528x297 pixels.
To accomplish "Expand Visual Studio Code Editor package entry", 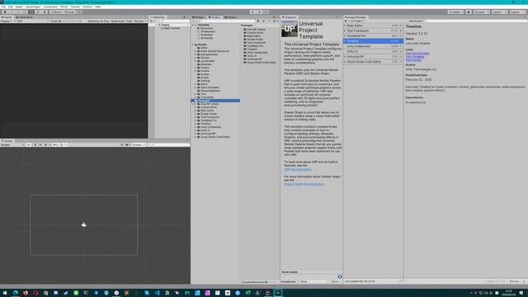I will [x=345, y=62].
